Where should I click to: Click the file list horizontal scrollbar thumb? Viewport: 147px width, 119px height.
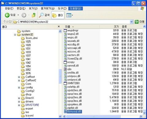click(x=93, y=116)
